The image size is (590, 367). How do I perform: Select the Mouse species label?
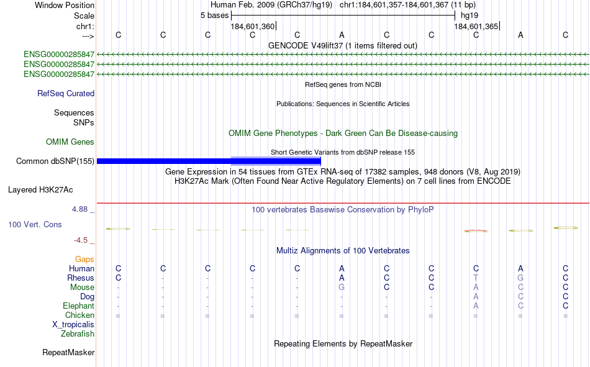pyautogui.click(x=82, y=287)
